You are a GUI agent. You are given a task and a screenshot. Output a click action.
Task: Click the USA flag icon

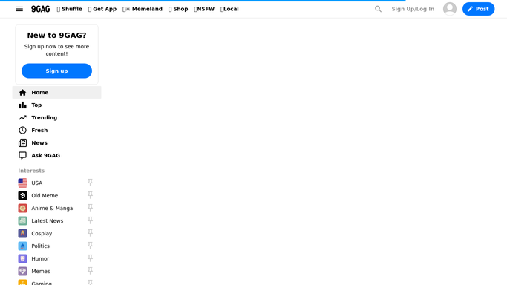click(22, 183)
